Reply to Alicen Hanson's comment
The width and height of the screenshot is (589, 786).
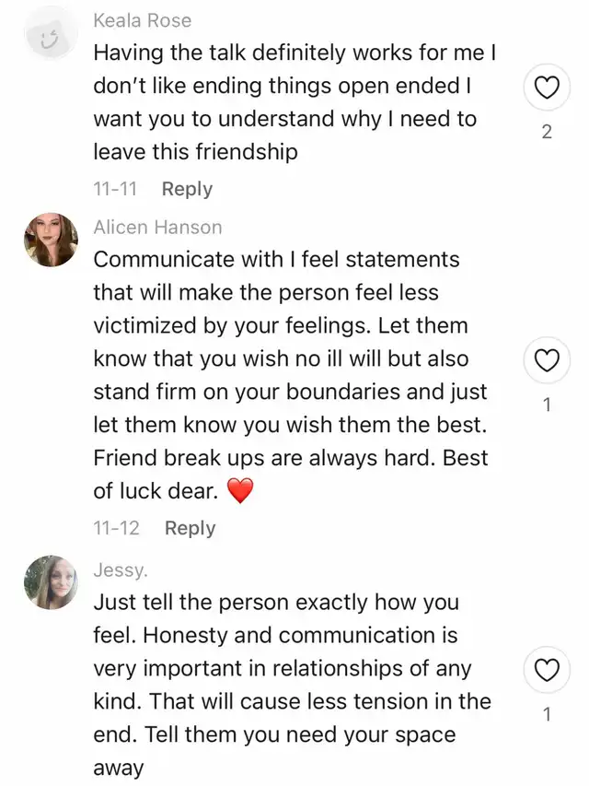(x=190, y=528)
